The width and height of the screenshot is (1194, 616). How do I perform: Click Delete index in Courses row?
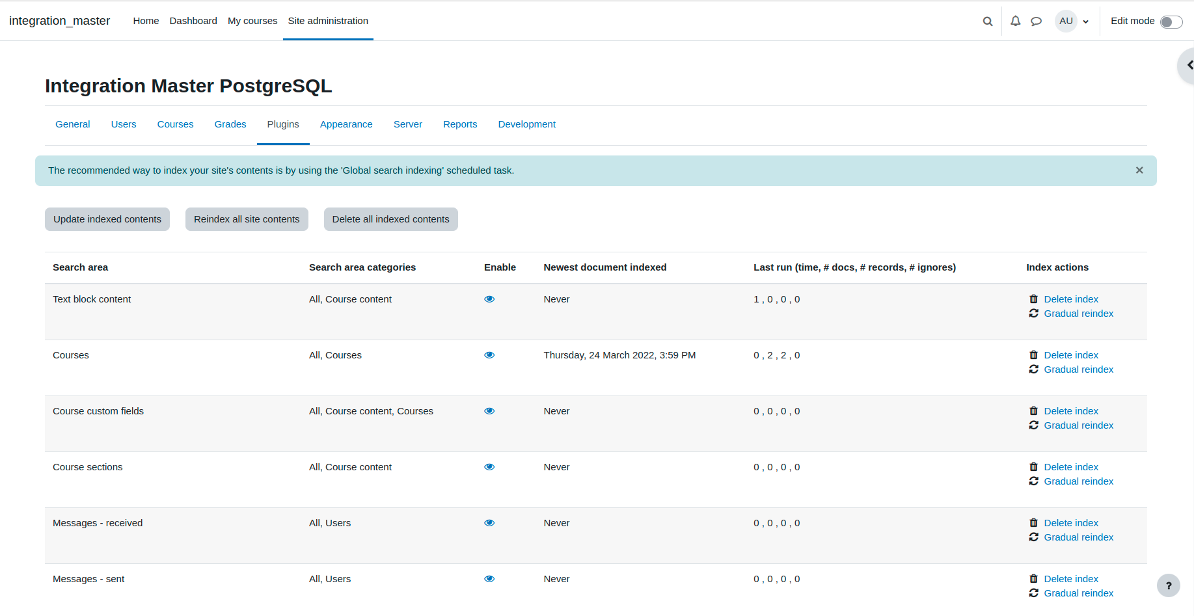1071,355
